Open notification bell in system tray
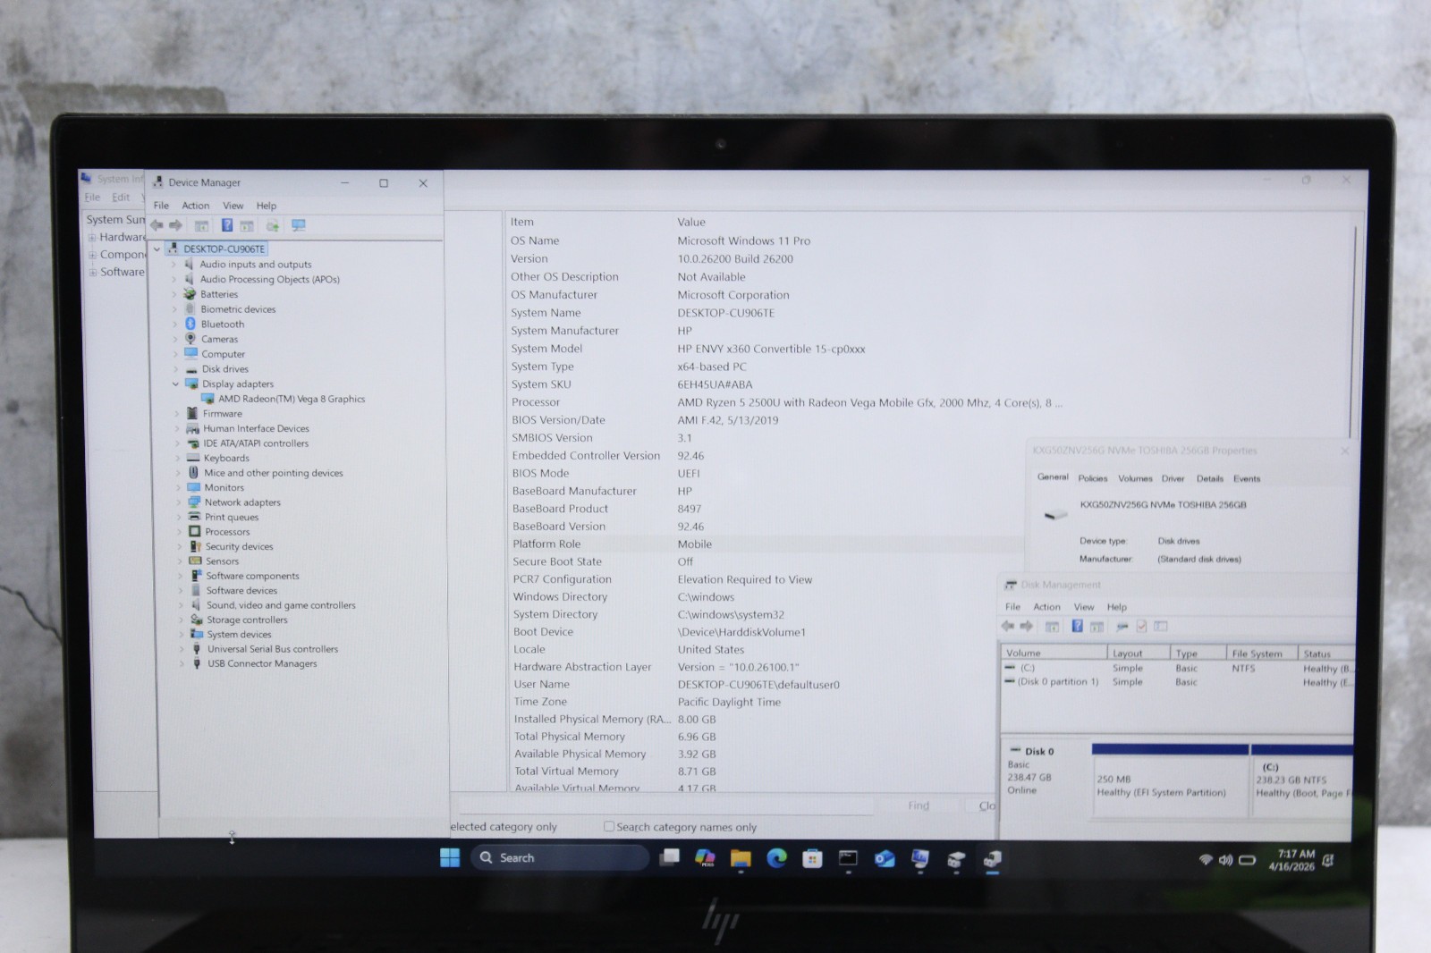 click(1328, 860)
